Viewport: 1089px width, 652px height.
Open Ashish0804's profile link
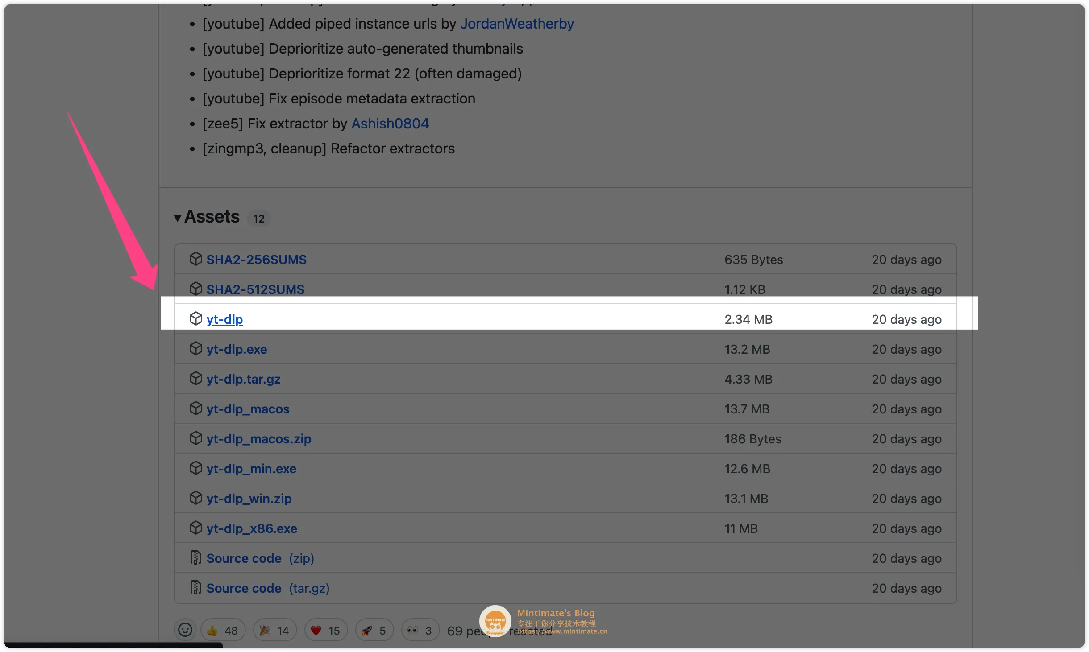coord(390,124)
